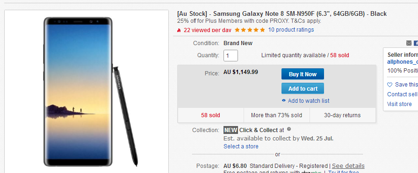The height and width of the screenshot is (173, 418).
Task: Open the Select a store link
Action: [241, 146]
